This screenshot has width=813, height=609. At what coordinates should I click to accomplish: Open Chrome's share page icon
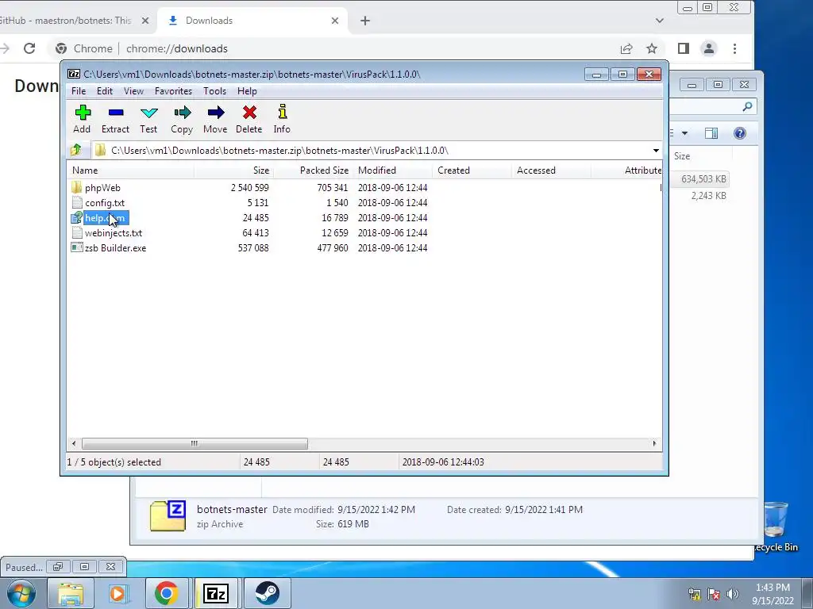click(626, 48)
